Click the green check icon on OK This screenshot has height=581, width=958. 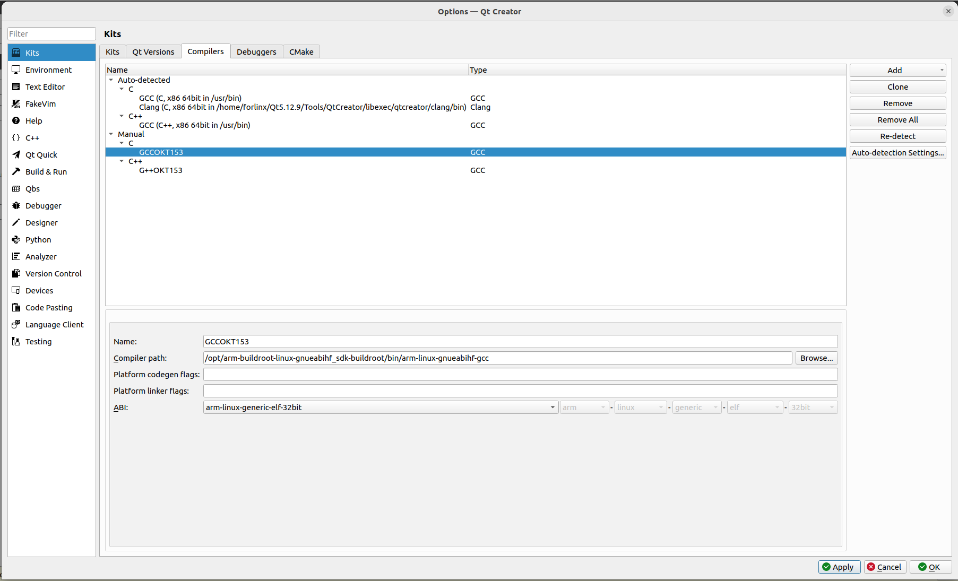click(922, 567)
